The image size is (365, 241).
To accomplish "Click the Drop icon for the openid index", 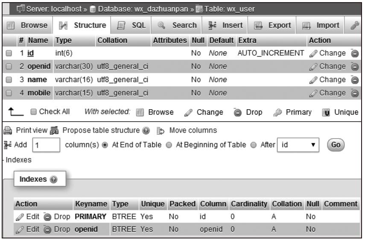I will 47,229.
